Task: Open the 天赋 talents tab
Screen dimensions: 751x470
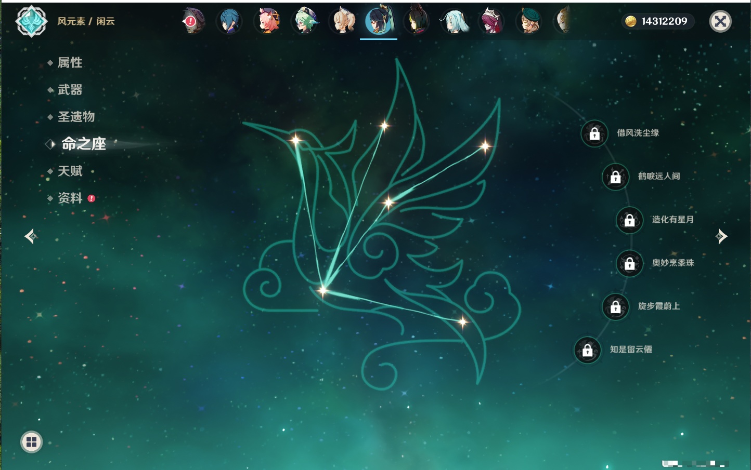Action: point(70,171)
